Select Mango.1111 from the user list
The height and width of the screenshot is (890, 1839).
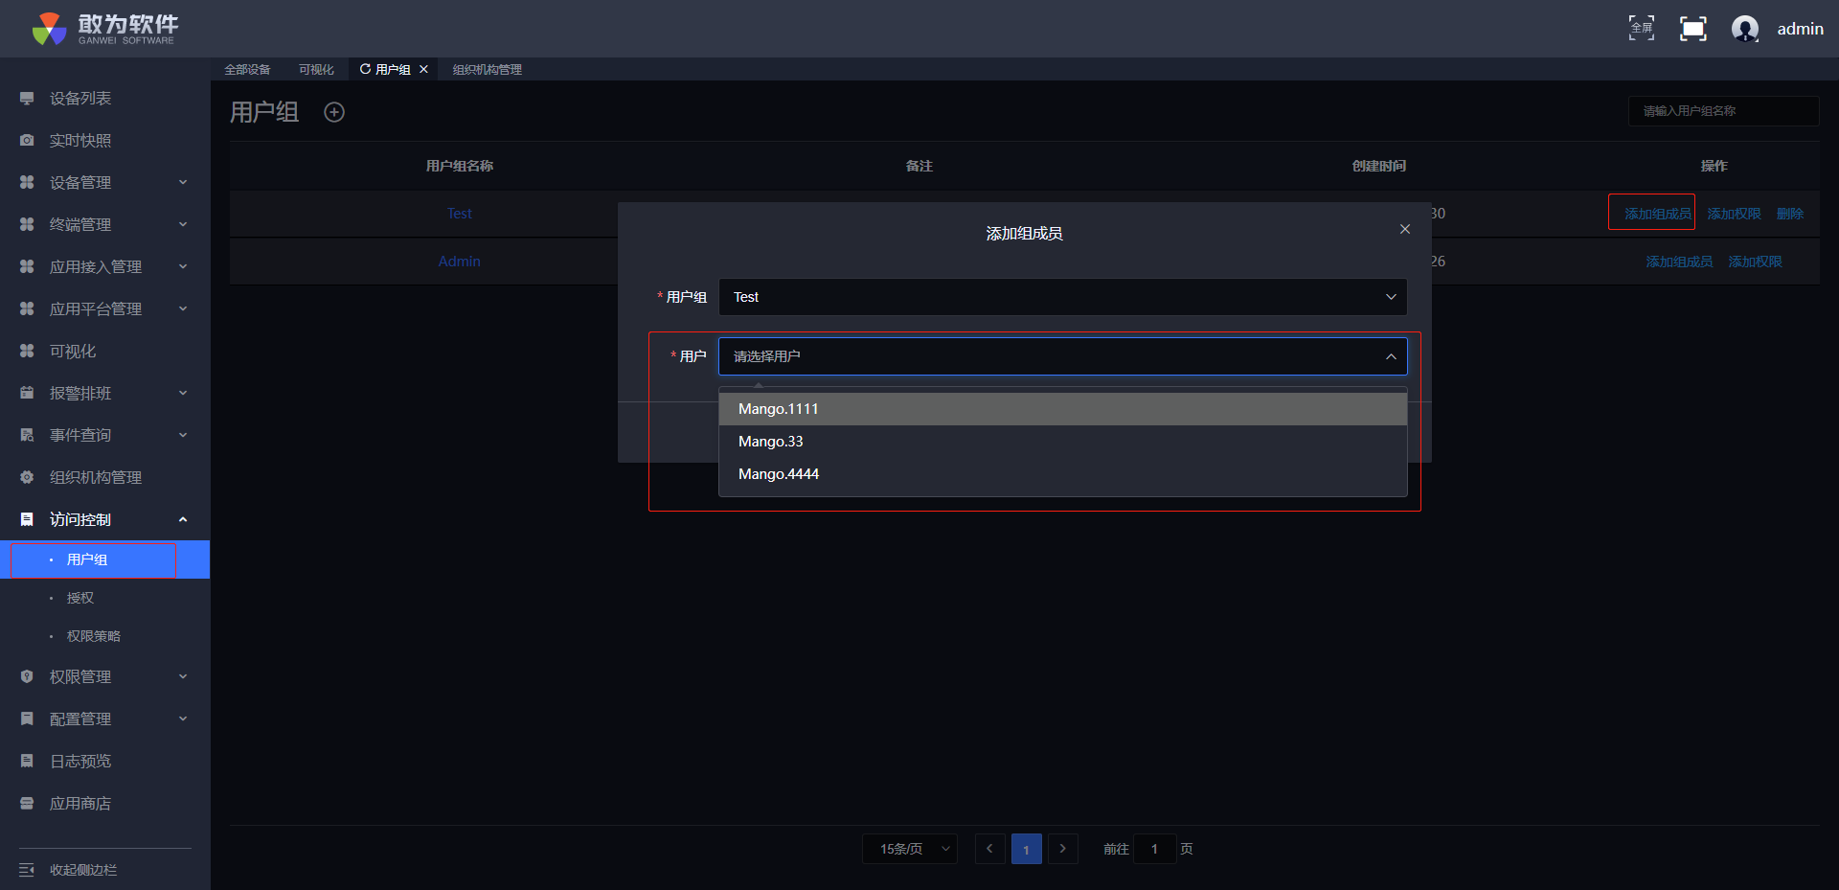click(x=1062, y=409)
